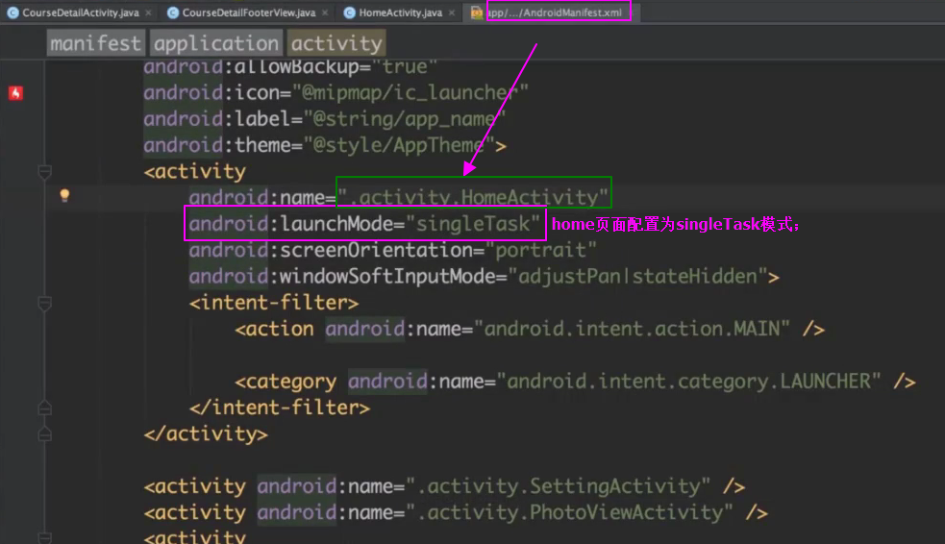Screen dimensions: 945x544
Task: Collapse the intent-filter opening tag
Action: [44, 303]
